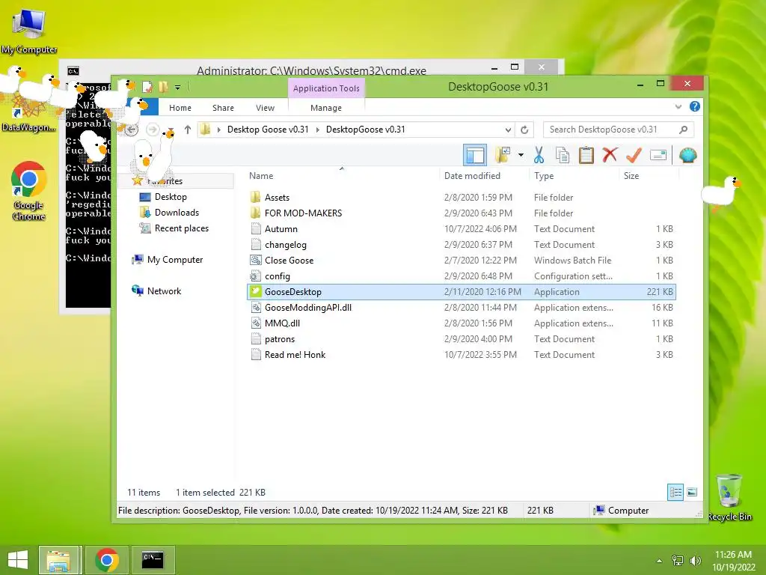Click the quick access new folder icon
766x575 pixels.
point(163,87)
